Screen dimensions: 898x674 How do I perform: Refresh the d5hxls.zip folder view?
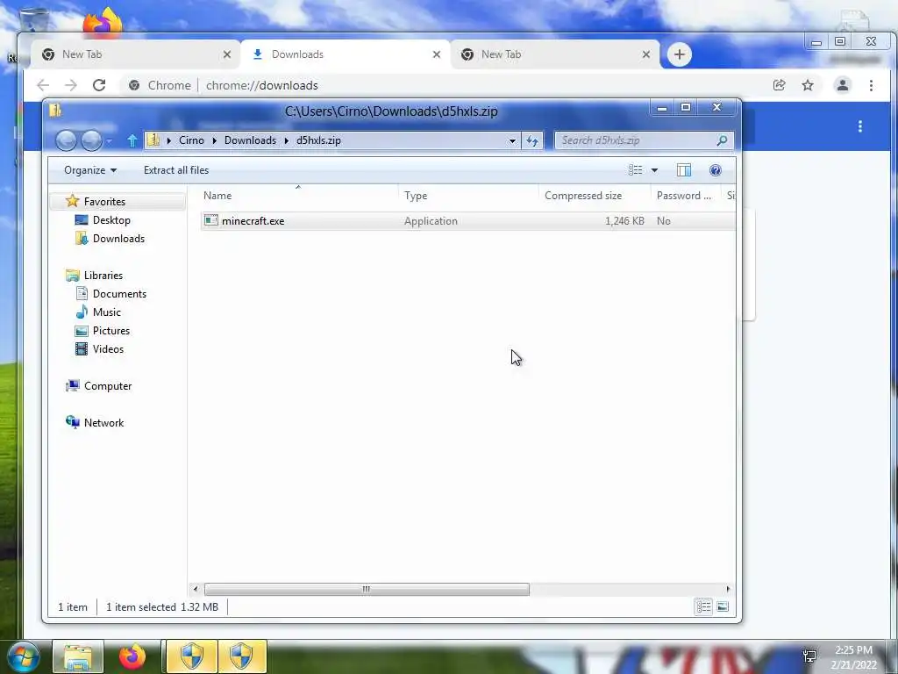pyautogui.click(x=532, y=140)
